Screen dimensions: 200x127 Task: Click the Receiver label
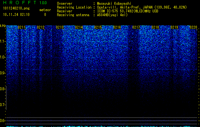tap(65, 11)
